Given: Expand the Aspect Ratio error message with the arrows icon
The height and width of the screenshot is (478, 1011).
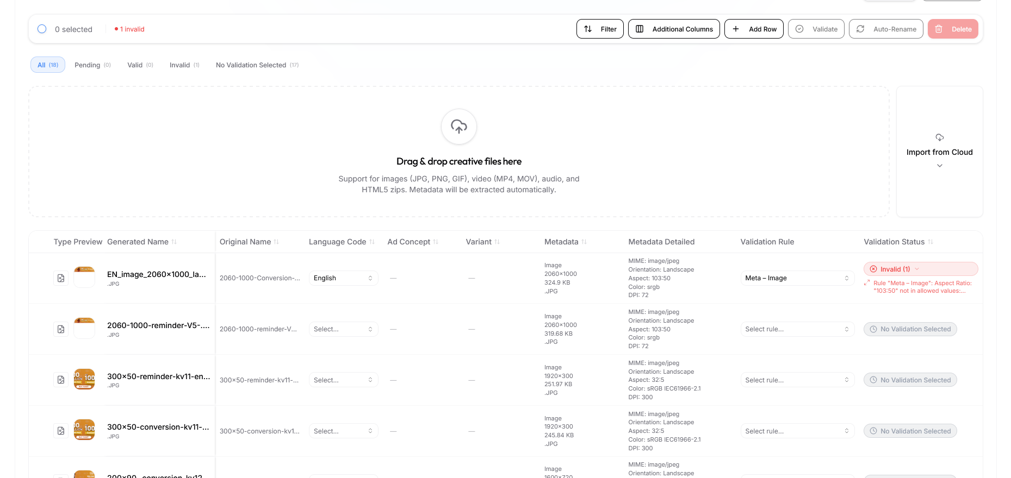Looking at the screenshot, I should click(x=867, y=282).
